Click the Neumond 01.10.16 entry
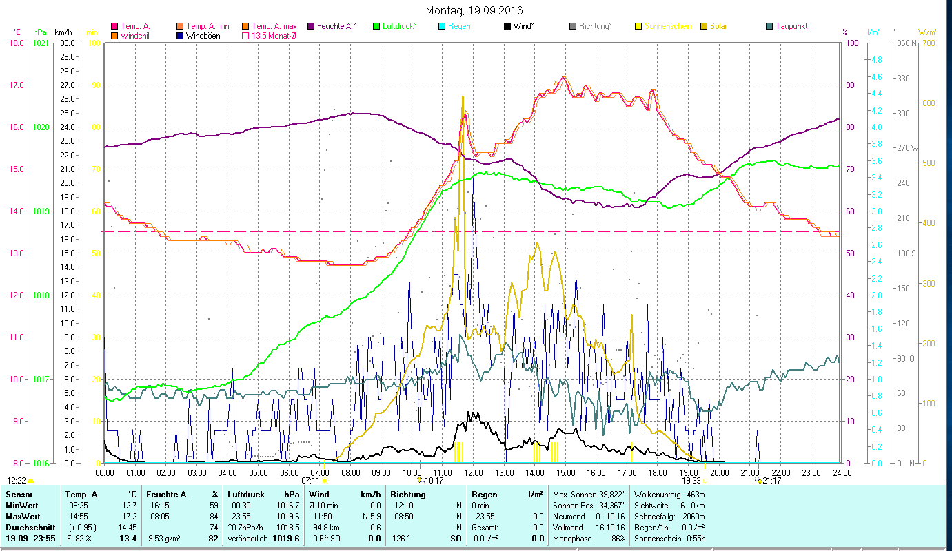The image size is (952, 551). point(589,516)
